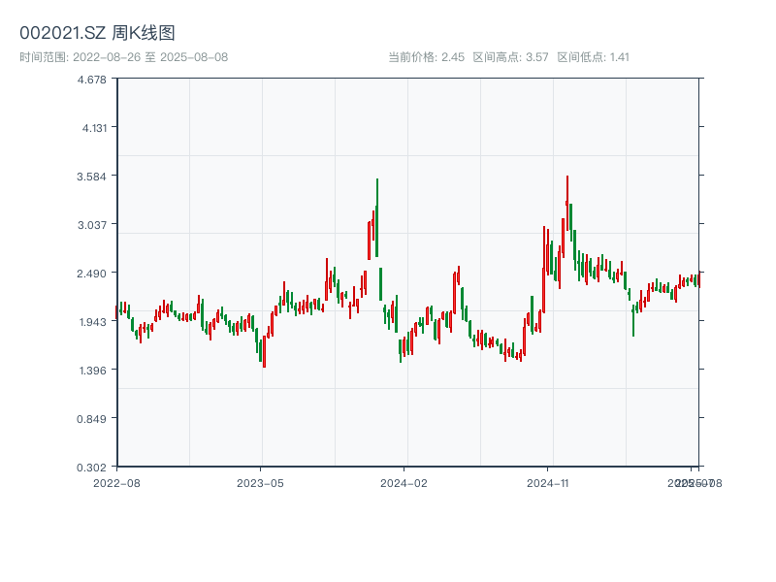
Task: Click the 3.584 price axis label
Action: (91, 177)
